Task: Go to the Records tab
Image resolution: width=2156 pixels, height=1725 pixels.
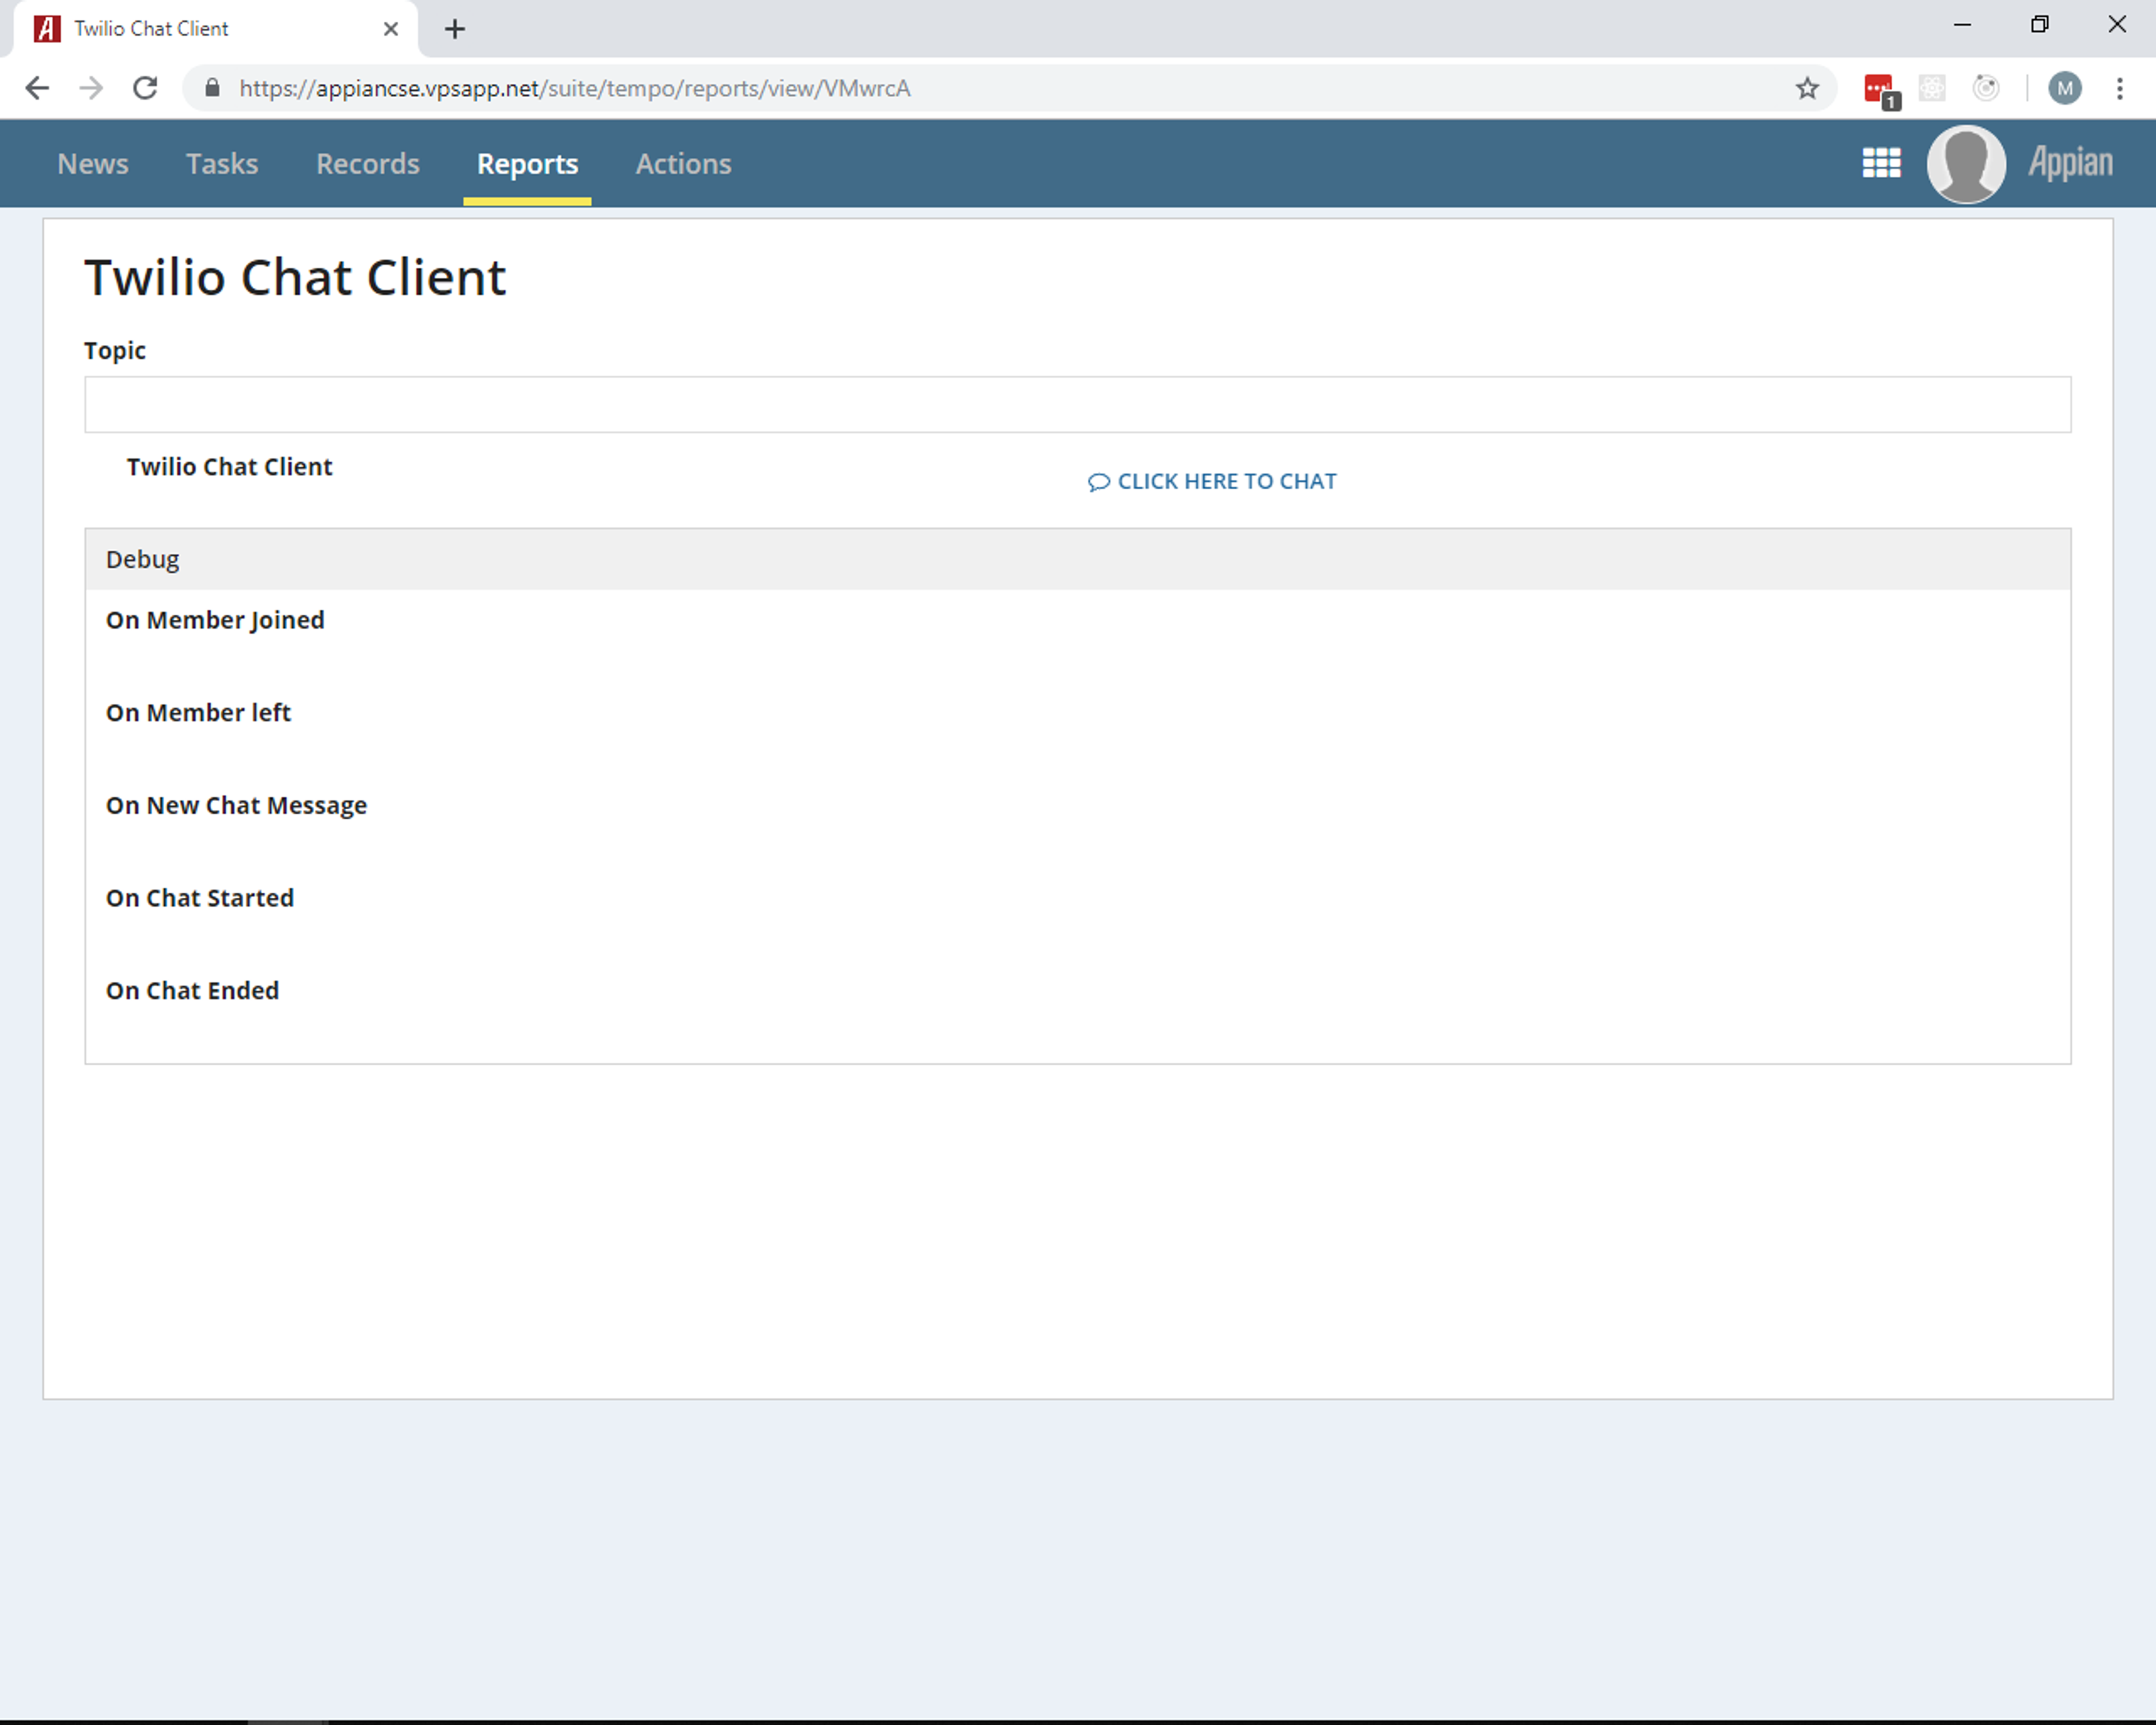Action: [368, 164]
